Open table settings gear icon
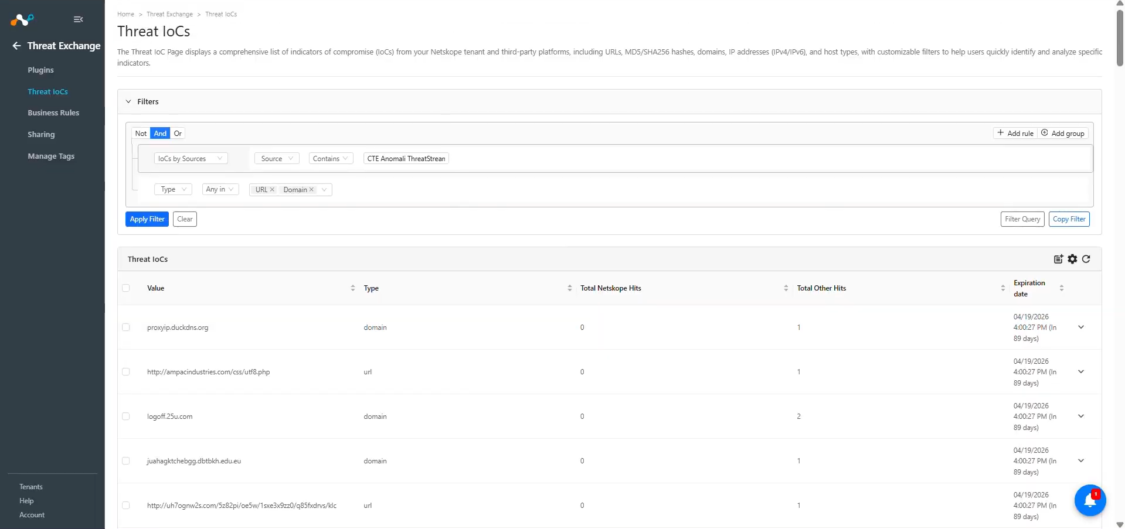Image resolution: width=1125 pixels, height=529 pixels. [1072, 259]
